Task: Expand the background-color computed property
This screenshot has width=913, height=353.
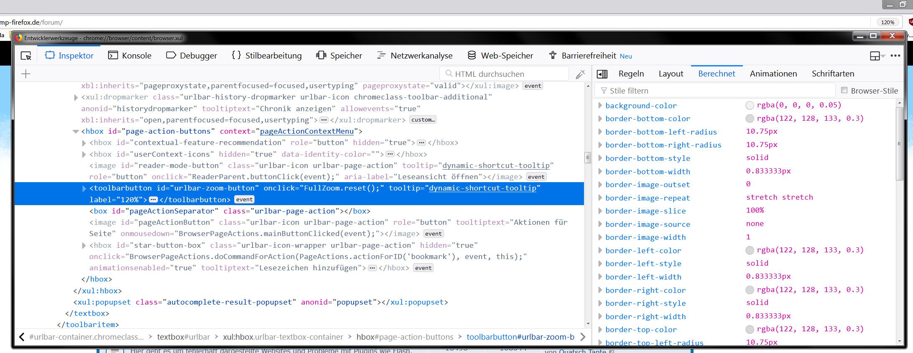Action: click(x=600, y=106)
